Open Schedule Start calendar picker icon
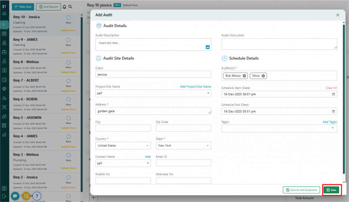 click(x=333, y=94)
